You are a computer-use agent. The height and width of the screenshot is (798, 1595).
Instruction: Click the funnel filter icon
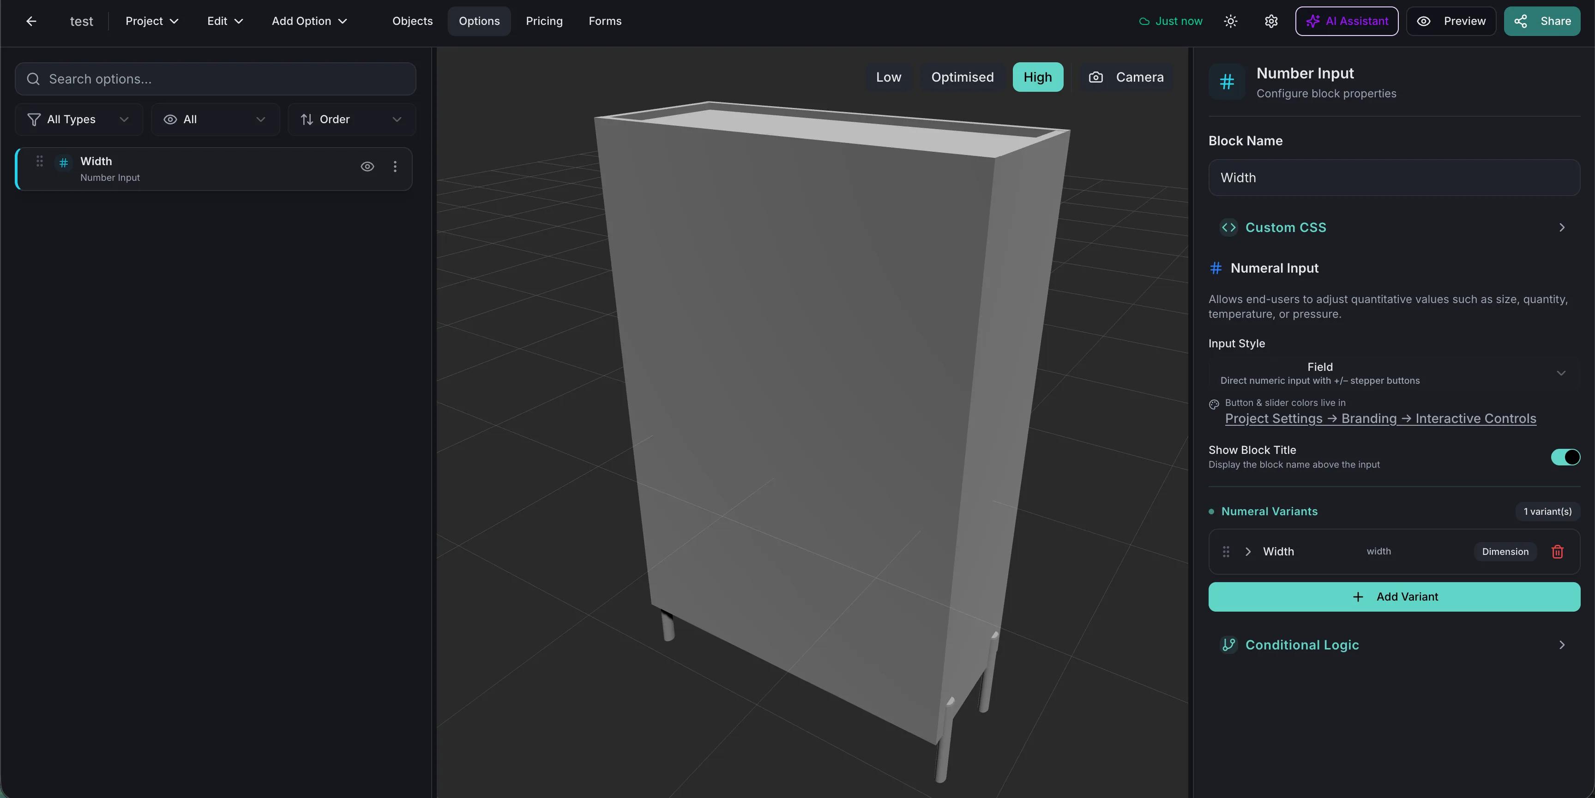[x=34, y=119]
